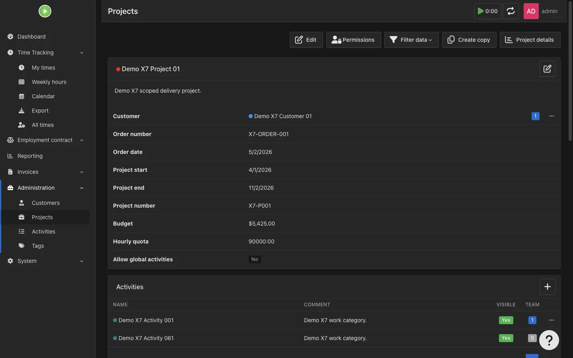The height and width of the screenshot is (358, 573).
Task: Click the page vertical scrollbar
Action: point(570,72)
